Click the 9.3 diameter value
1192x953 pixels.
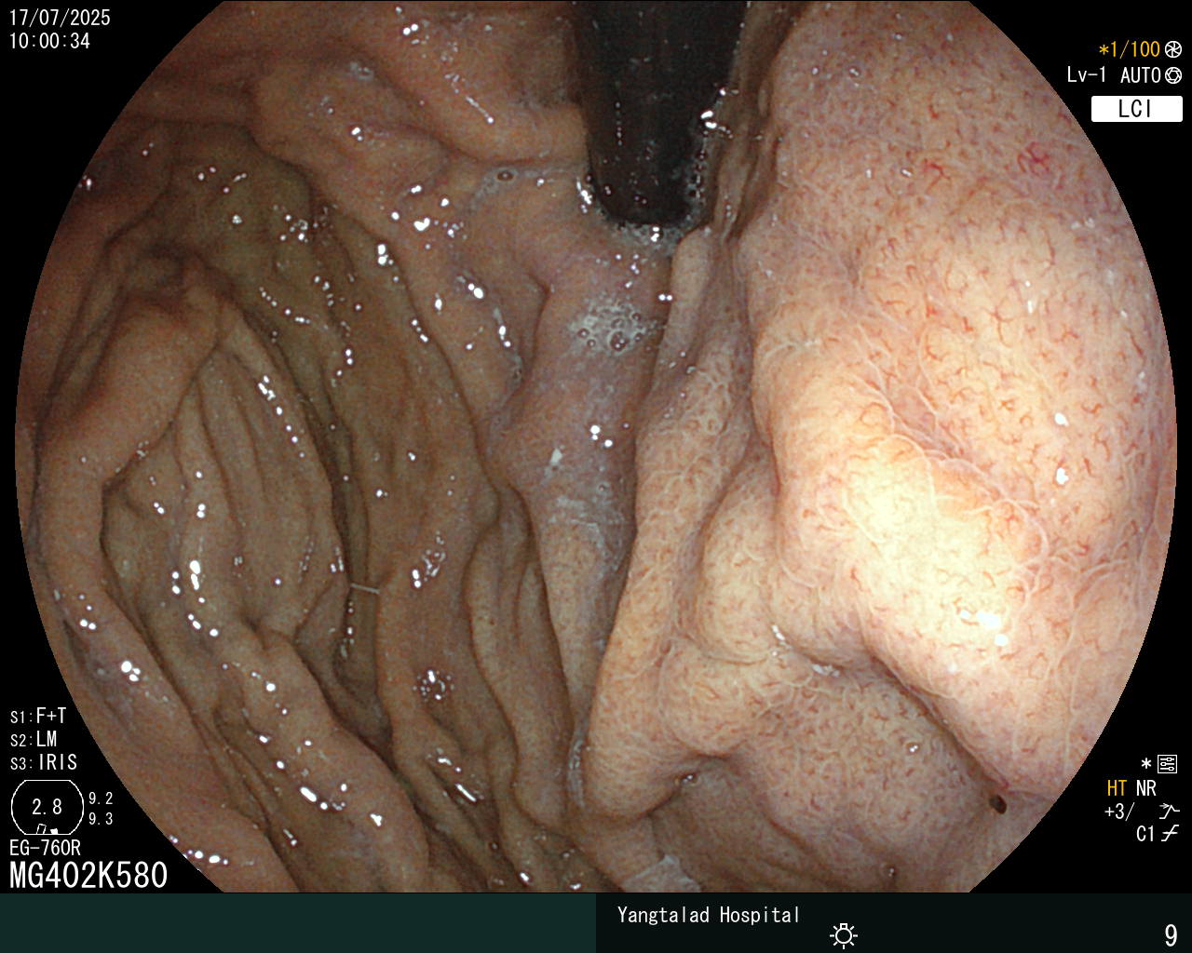101,819
